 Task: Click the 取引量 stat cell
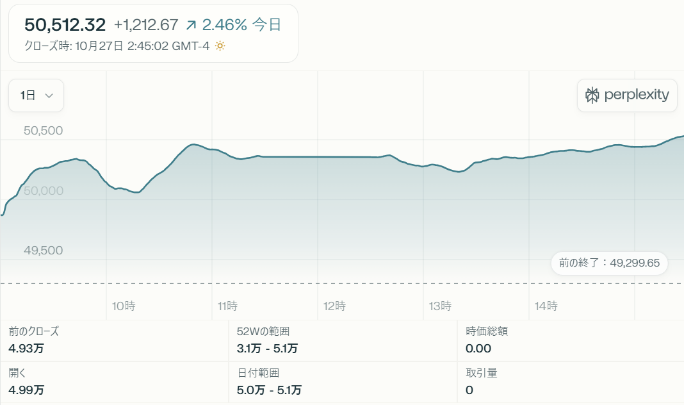[570, 381]
